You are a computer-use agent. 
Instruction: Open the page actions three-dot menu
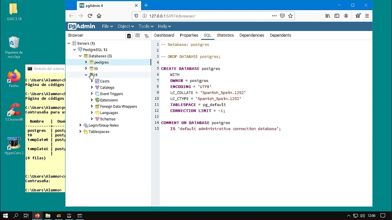click(274, 16)
